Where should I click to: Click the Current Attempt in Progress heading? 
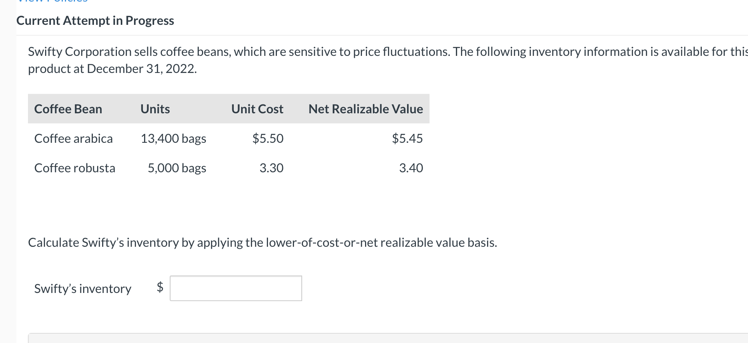(x=95, y=21)
